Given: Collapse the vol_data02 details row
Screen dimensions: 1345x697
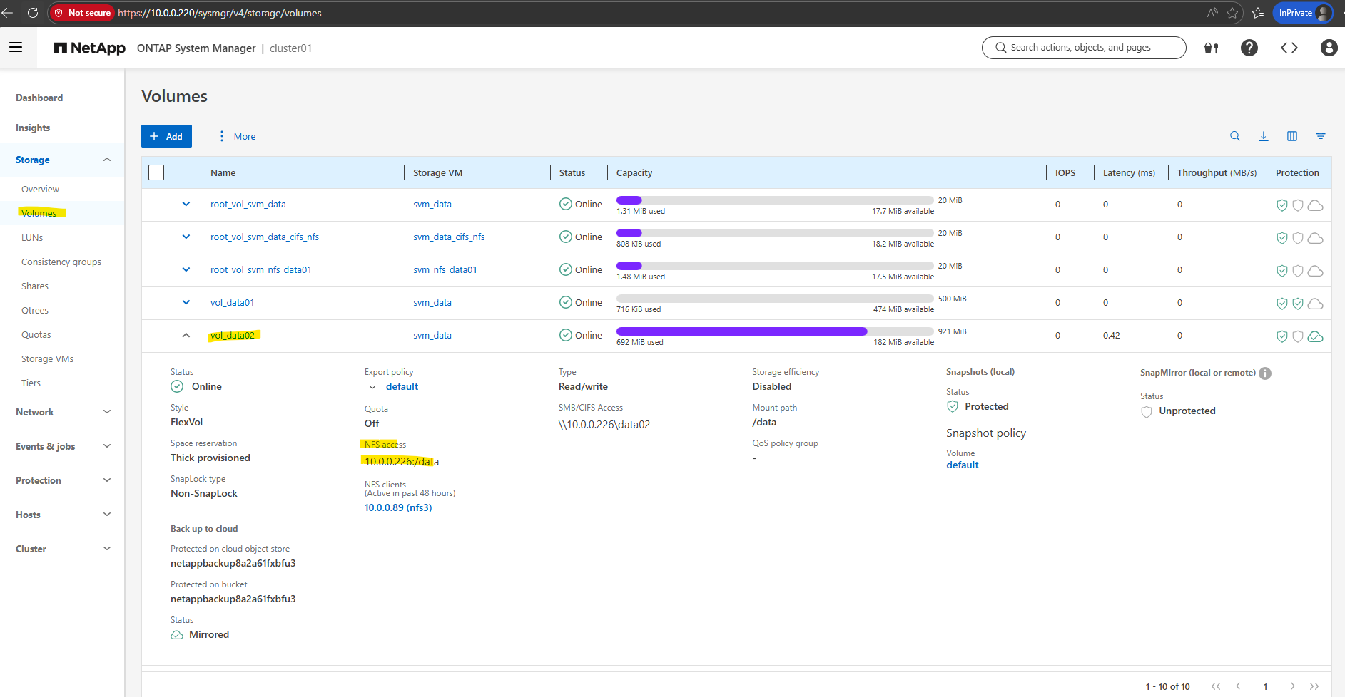Looking at the screenshot, I should coord(186,335).
